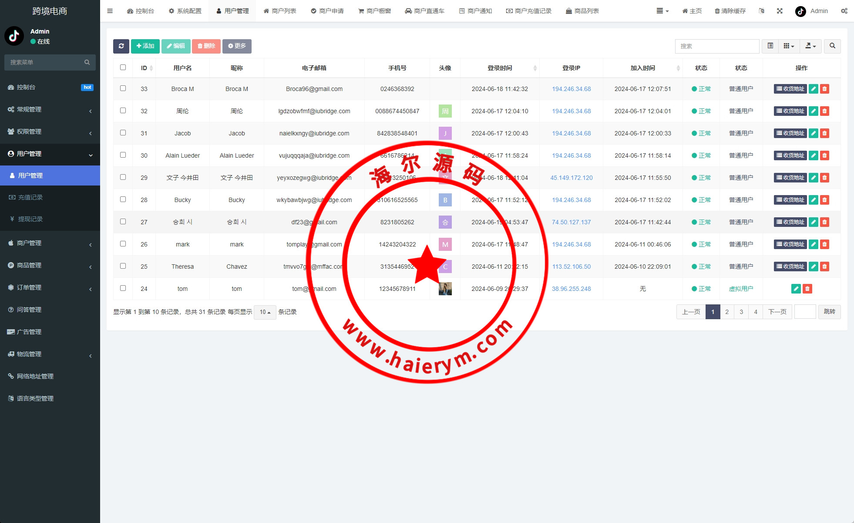The image size is (854, 523).
Task: Click the refresh table icon button
Action: click(121, 46)
